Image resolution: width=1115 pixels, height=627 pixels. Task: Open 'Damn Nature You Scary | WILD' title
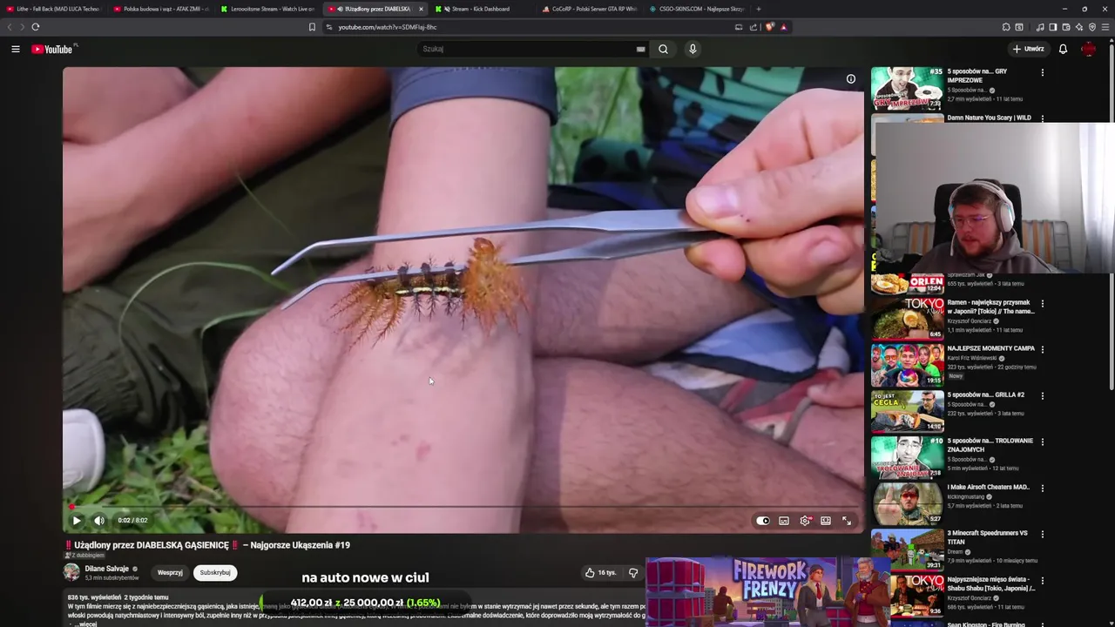[x=989, y=118]
